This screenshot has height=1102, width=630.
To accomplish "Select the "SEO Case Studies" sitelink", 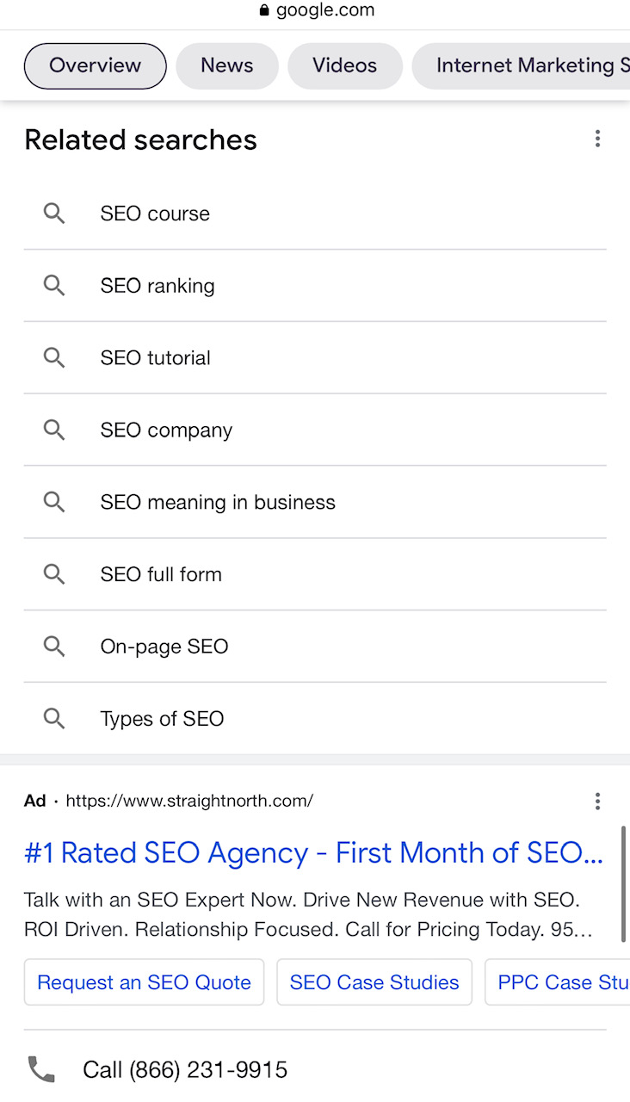I will click(x=374, y=982).
